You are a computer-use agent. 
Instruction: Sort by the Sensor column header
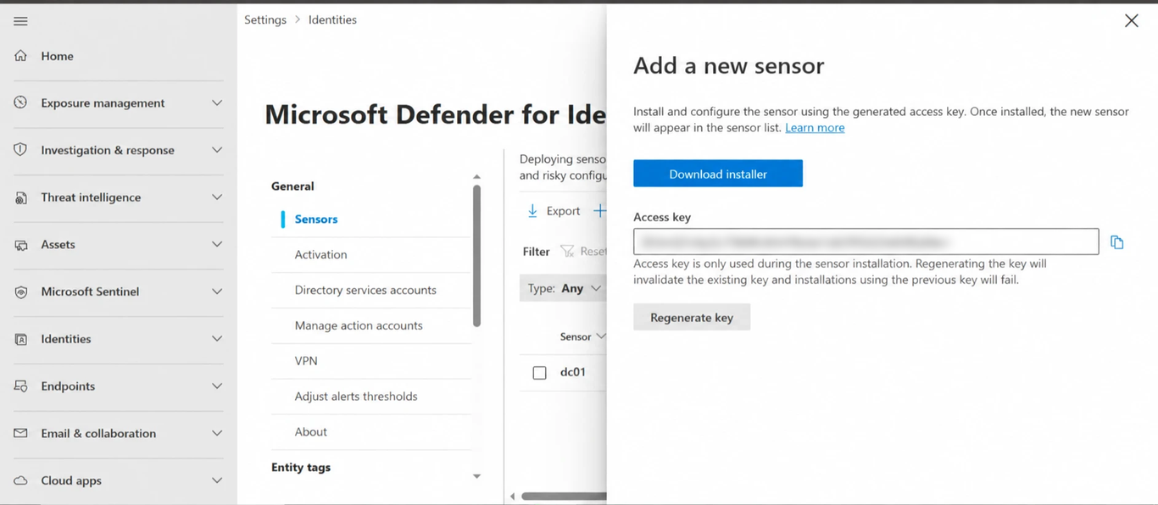pyautogui.click(x=582, y=336)
